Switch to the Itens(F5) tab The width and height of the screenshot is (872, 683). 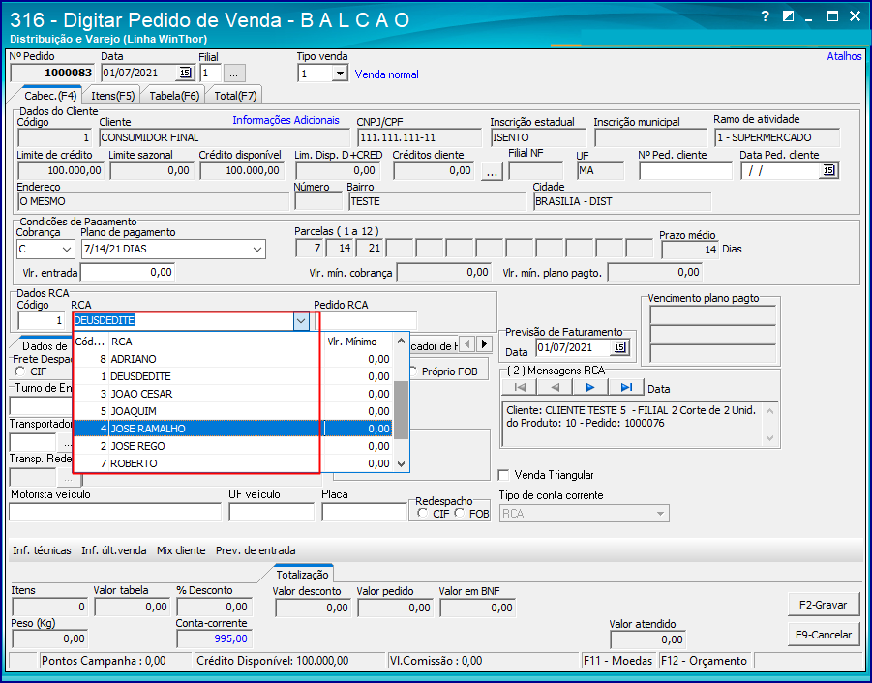[x=113, y=96]
